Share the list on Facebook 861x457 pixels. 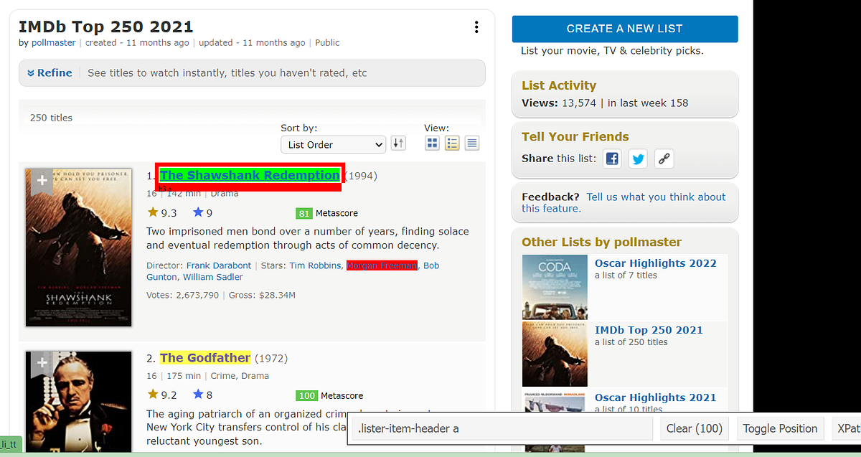tap(611, 159)
